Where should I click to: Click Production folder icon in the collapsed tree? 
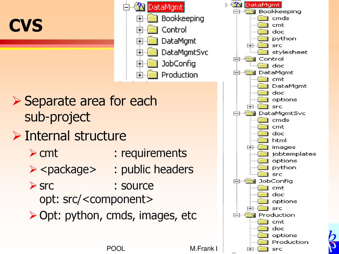click(153, 75)
